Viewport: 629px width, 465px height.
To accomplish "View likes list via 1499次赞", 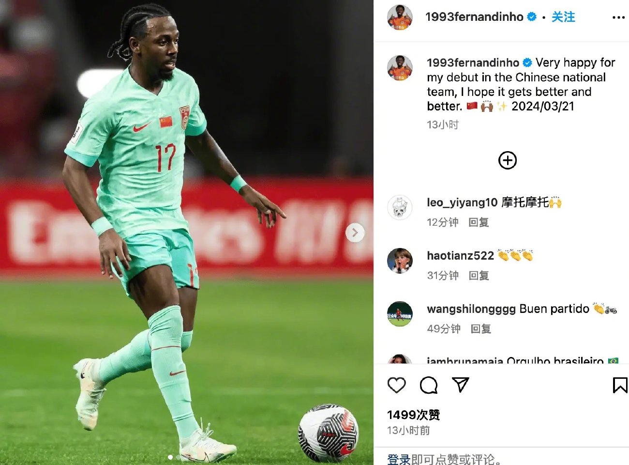I will (414, 415).
